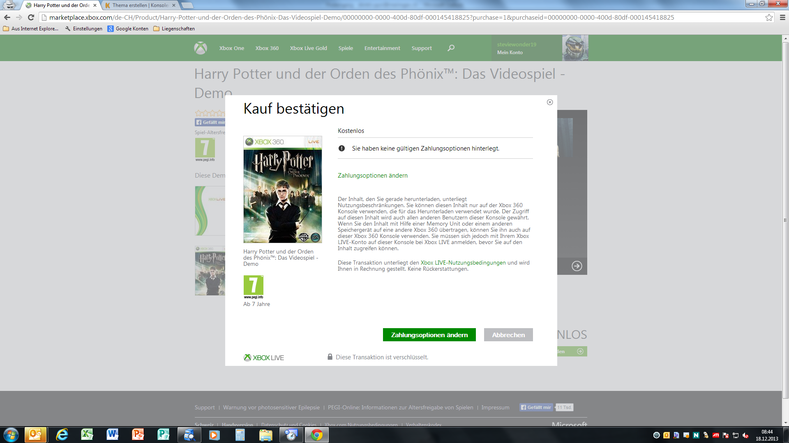789x443 pixels.
Task: Close the Harry Potter browser tab
Action: (x=95, y=5)
